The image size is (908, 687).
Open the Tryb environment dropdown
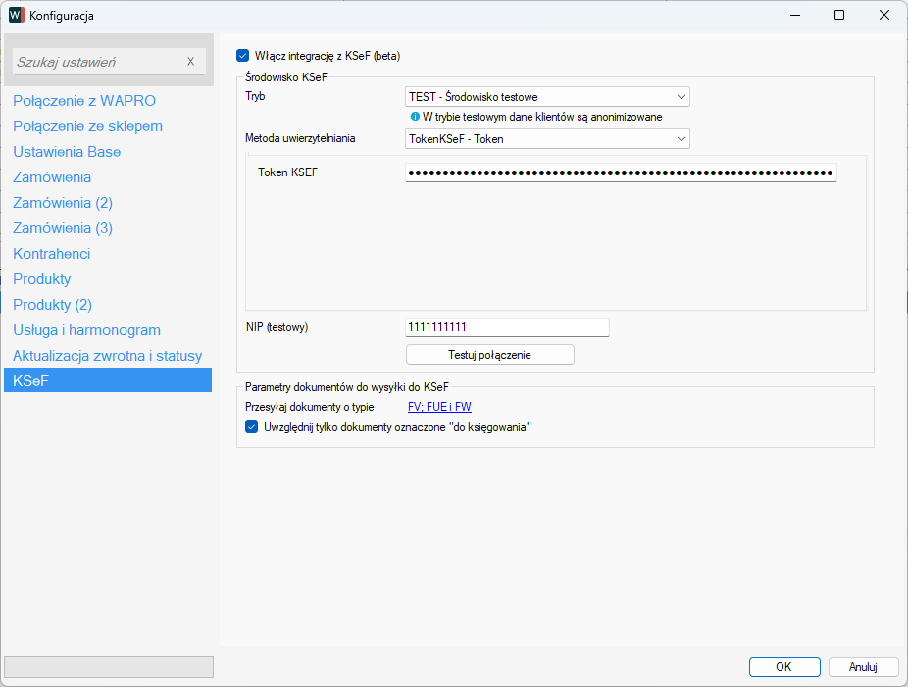(547, 97)
